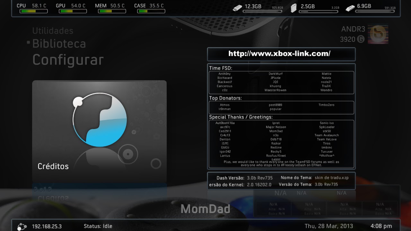This screenshot has width=411, height=231.
Task: Click the ANDR3 profile name
Action: coord(353,29)
